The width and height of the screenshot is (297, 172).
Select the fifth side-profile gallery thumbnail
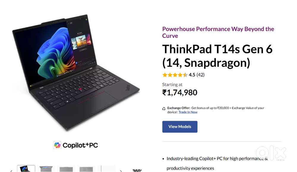tap(106, 169)
